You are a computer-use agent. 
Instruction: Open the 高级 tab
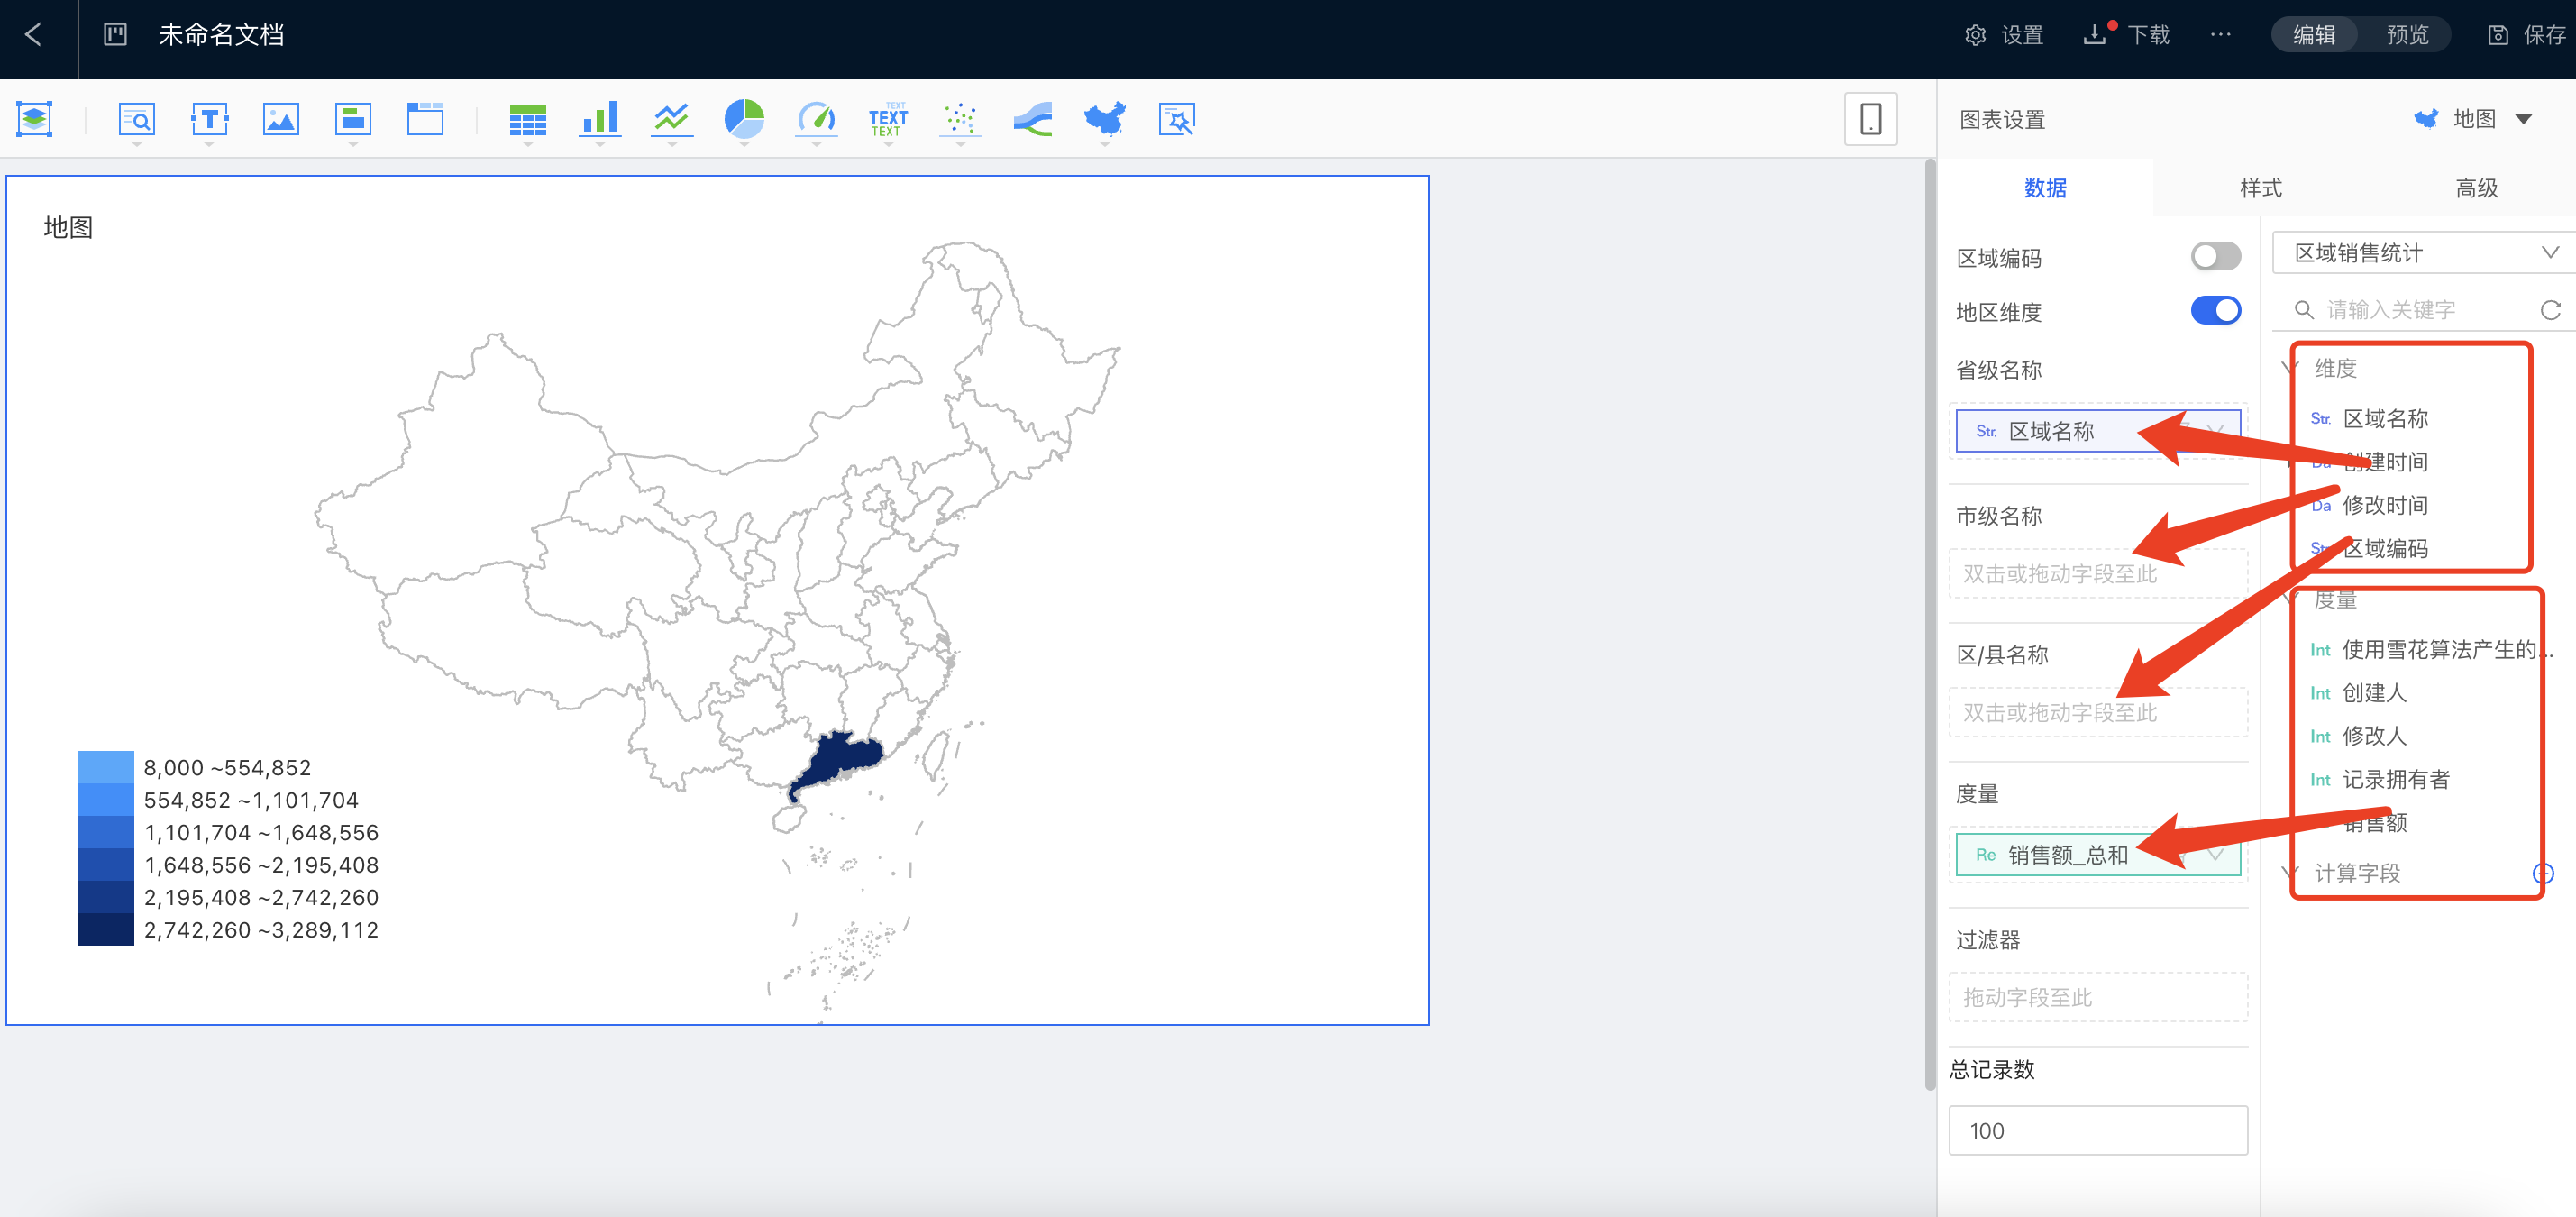(x=2476, y=188)
